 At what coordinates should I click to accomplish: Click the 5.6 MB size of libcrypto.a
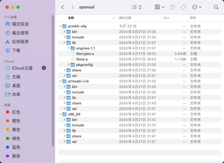[x=180, y=54]
